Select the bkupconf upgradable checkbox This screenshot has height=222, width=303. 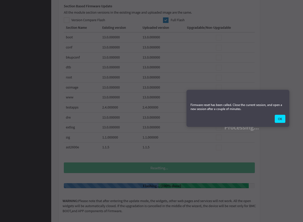[219, 58]
